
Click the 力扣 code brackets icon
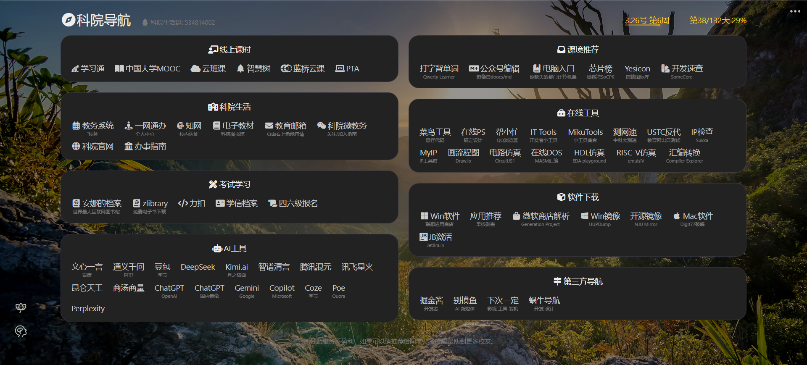click(x=183, y=203)
